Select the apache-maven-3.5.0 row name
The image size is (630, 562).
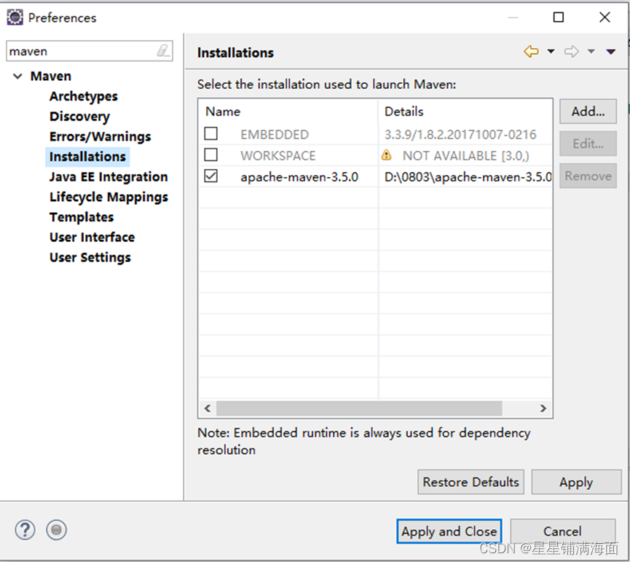click(x=299, y=177)
